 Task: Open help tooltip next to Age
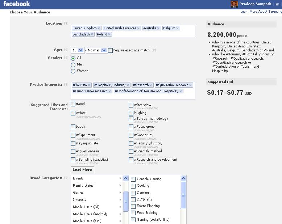click(66, 50)
